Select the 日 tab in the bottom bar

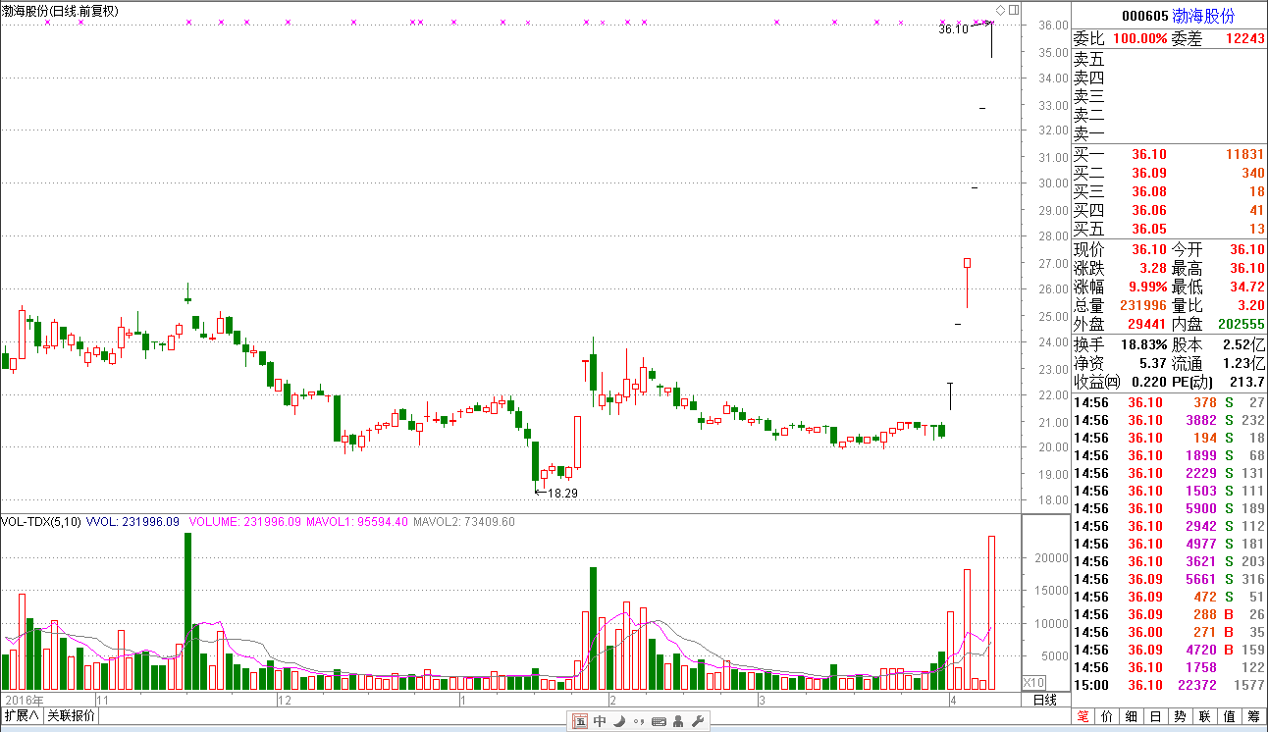pos(1156,716)
